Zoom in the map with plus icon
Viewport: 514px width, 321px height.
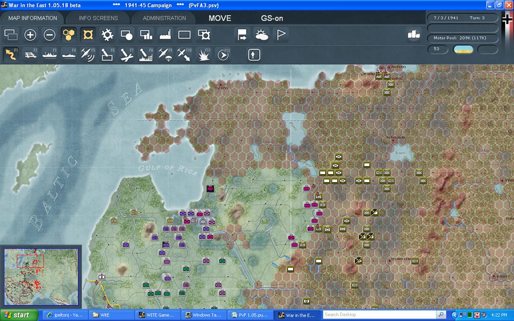[30, 35]
